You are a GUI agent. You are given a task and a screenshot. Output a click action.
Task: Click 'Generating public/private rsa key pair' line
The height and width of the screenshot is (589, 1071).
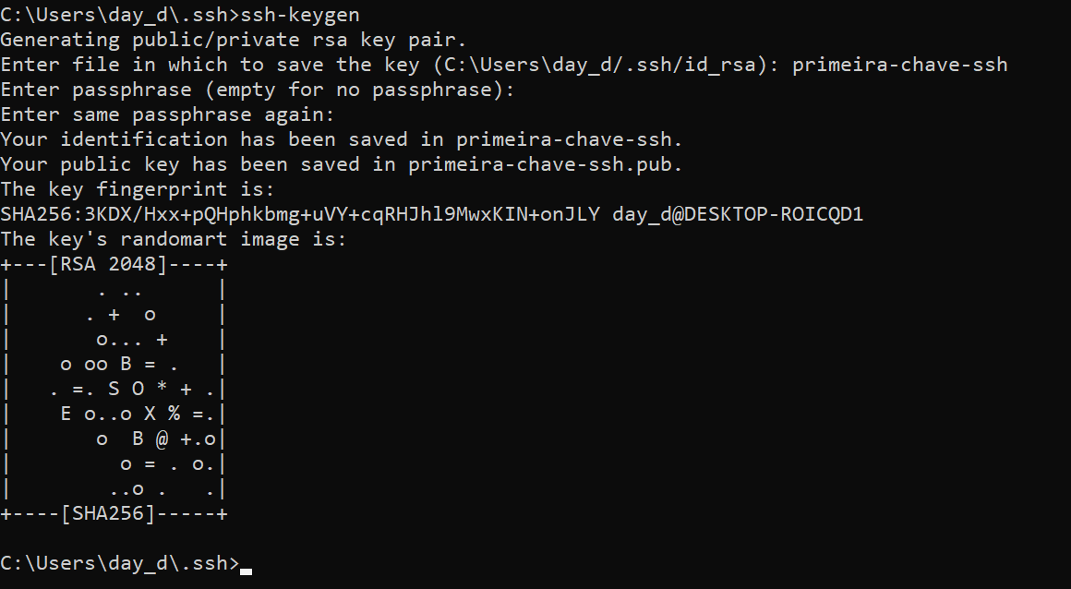click(x=233, y=40)
